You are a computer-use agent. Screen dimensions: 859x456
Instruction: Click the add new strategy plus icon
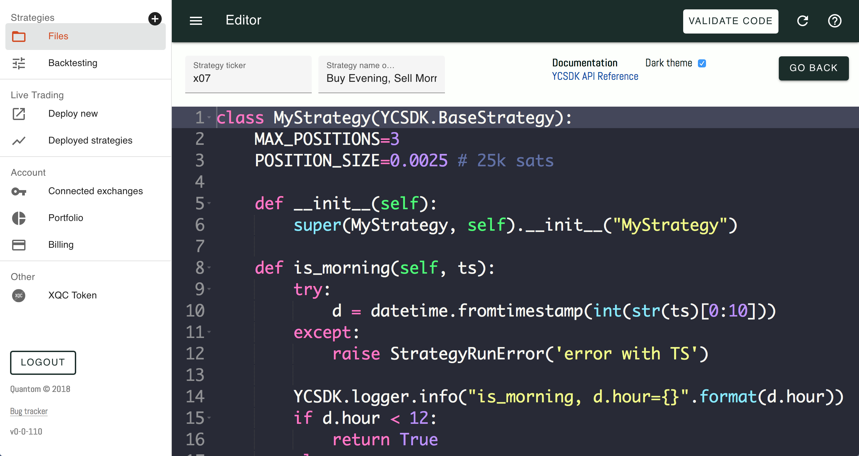tap(155, 19)
